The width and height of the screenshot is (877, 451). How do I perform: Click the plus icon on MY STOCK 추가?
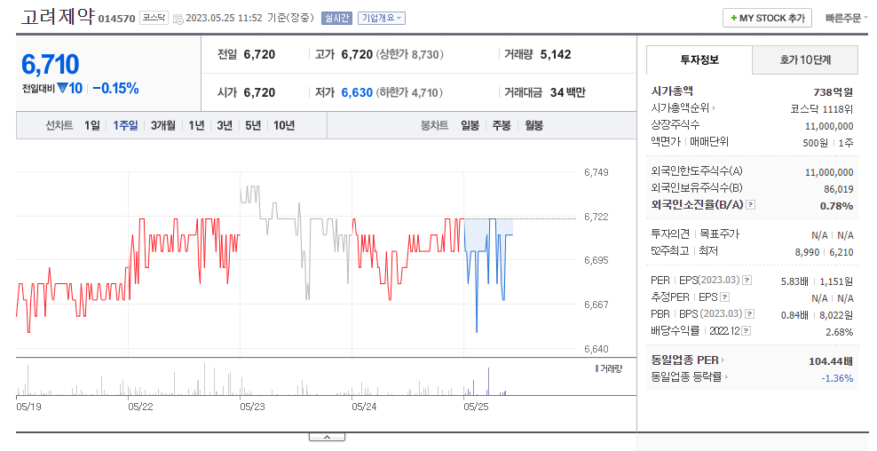(733, 18)
